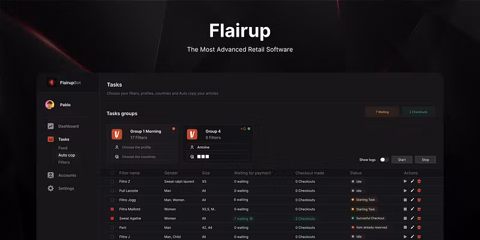Delete the Pull Lacoste filter
Image resolution: width=480 pixels, height=240 pixels.
(419, 190)
